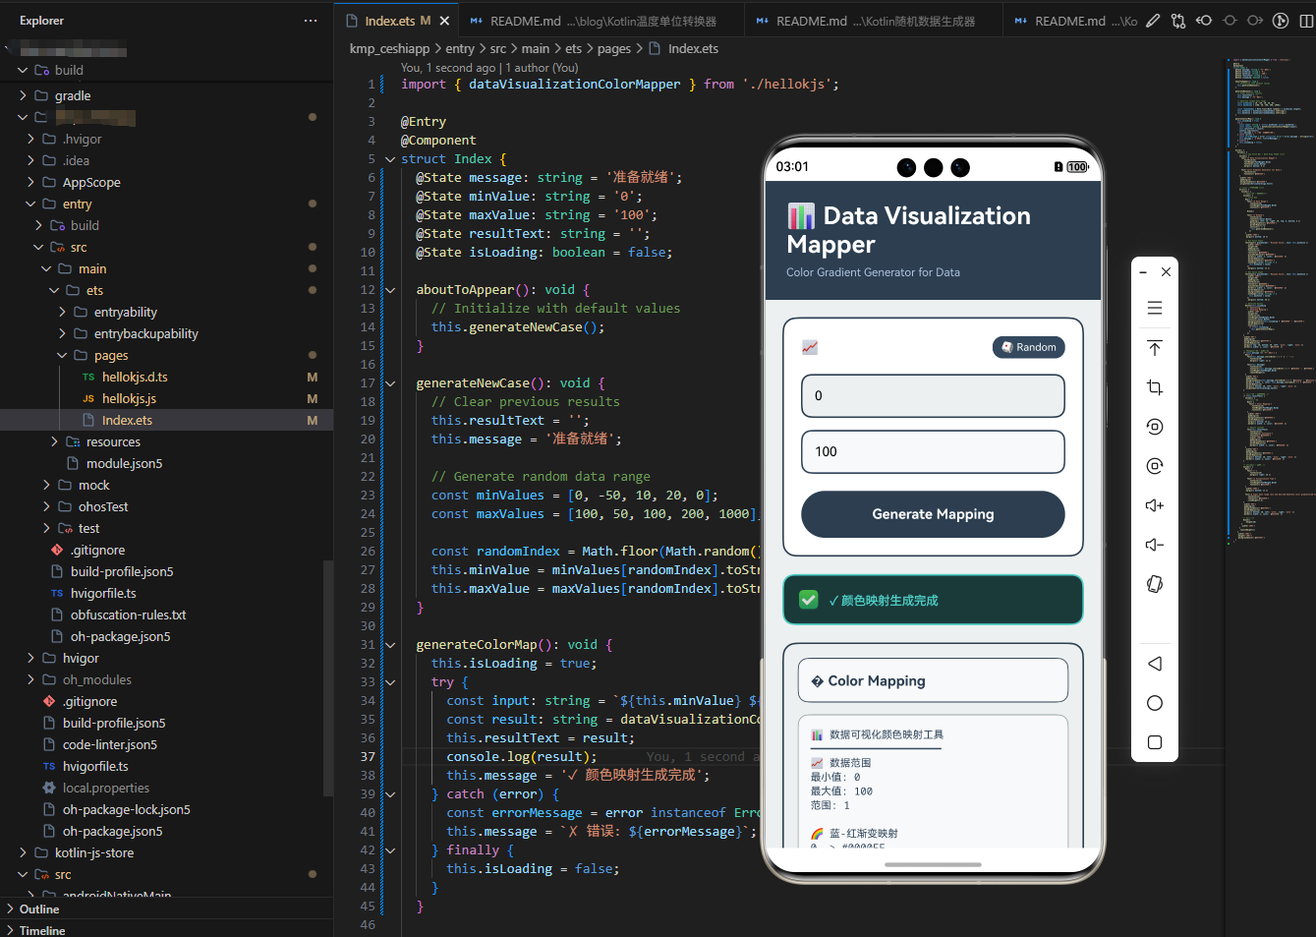
Task: Expand the resources folder
Action: [x=55, y=441]
